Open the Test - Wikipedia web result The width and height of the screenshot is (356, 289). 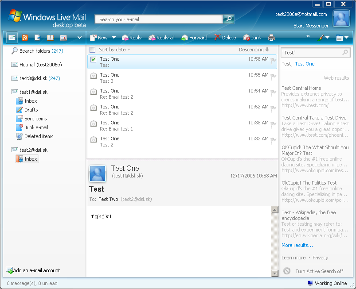coord(309,216)
